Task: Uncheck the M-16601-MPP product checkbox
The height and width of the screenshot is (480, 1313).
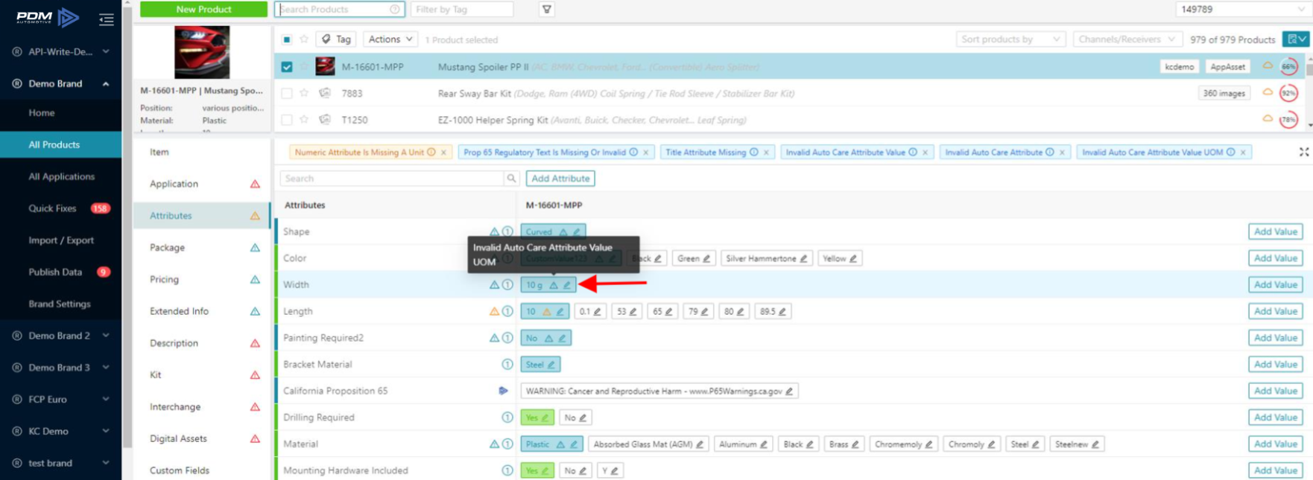Action: click(x=287, y=66)
